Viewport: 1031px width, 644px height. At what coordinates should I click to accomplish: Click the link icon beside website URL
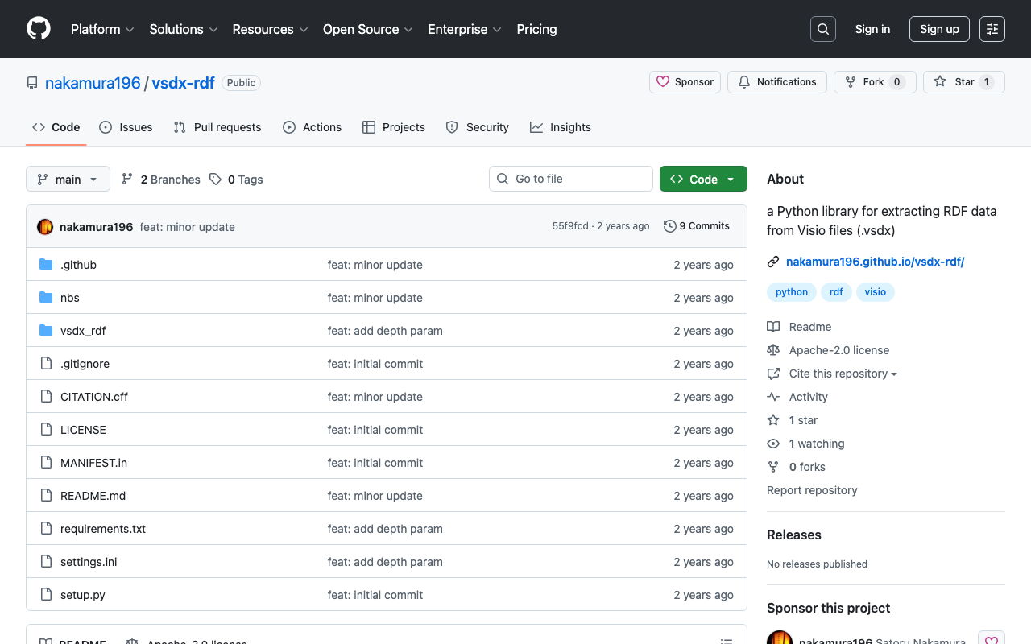point(773,262)
